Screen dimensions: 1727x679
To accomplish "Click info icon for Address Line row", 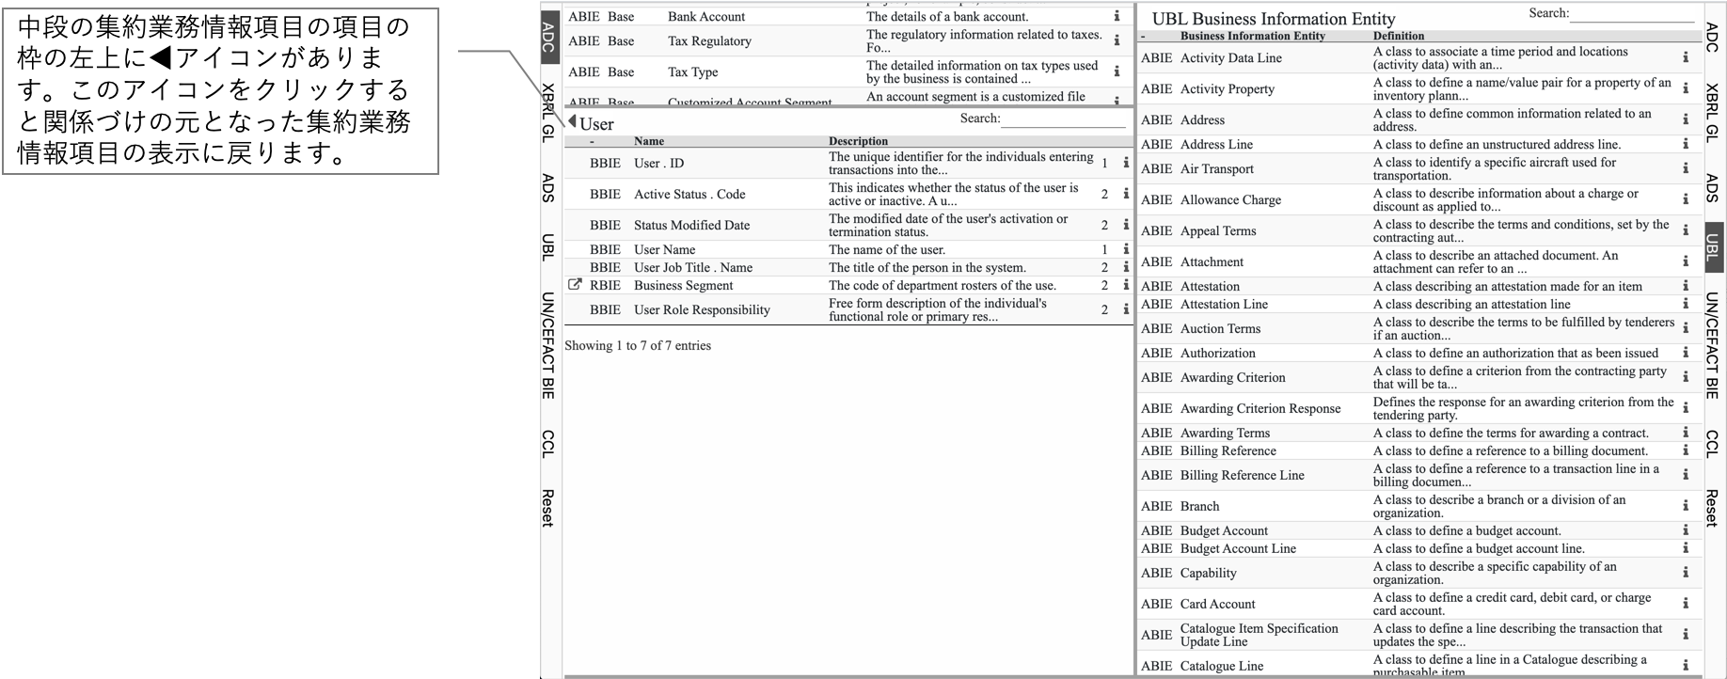I will 1685,144.
